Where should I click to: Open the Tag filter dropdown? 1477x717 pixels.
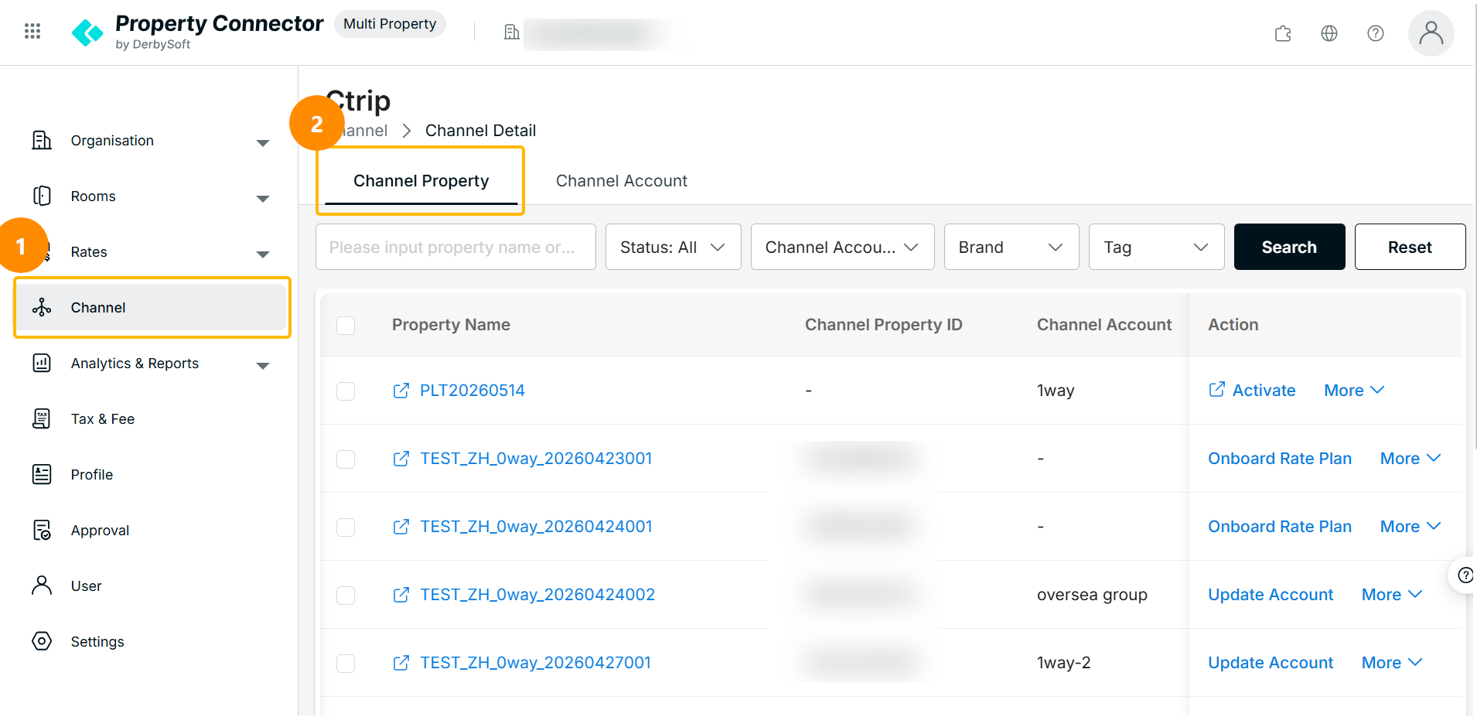[x=1157, y=247]
